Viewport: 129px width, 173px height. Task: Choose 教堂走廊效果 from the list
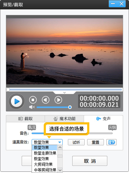45,153
